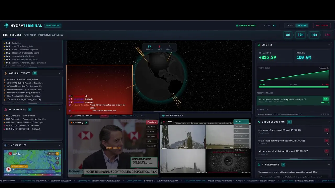Click the Natural Events flame icon

5,73
